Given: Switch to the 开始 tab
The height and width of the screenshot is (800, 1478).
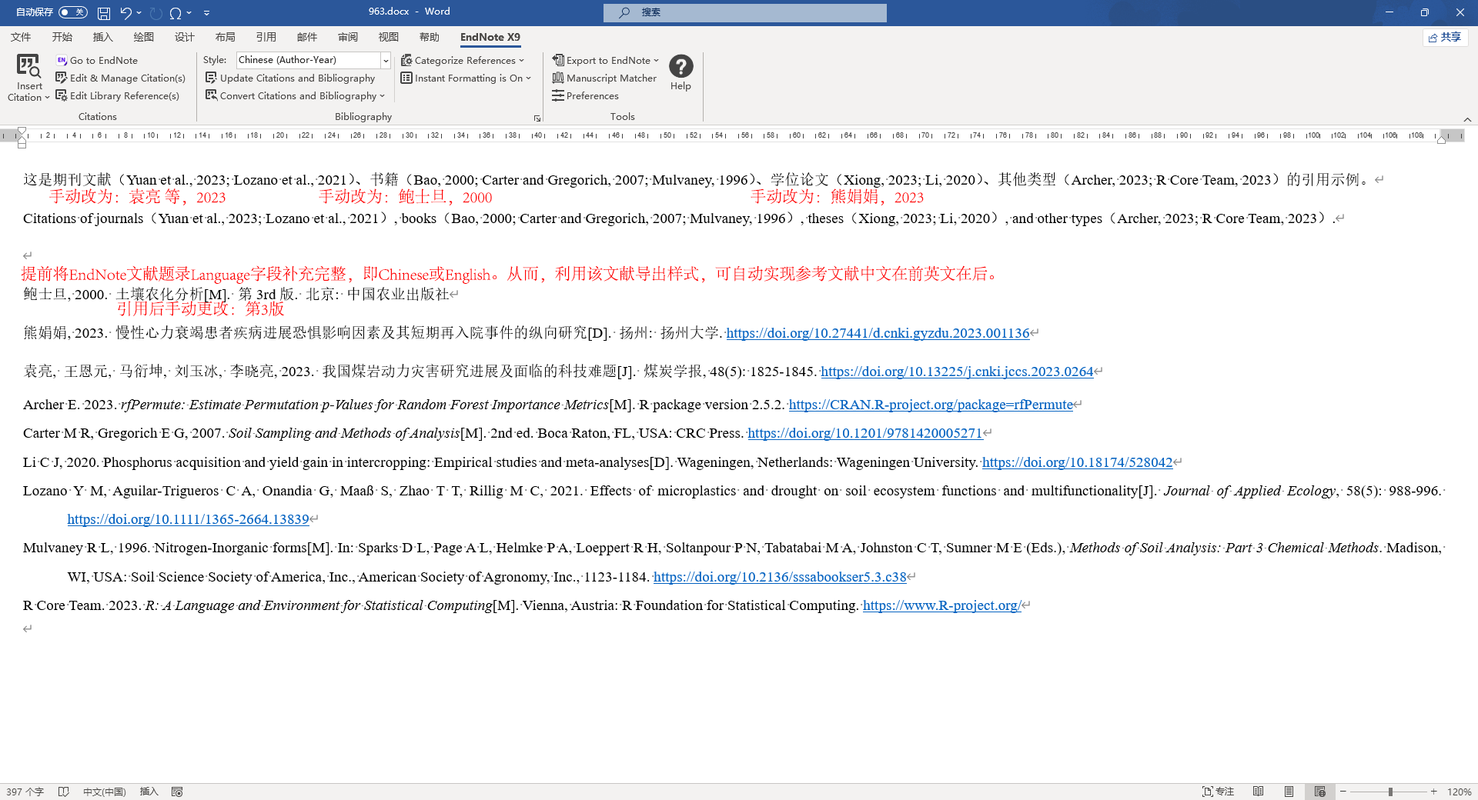Looking at the screenshot, I should tap(62, 37).
